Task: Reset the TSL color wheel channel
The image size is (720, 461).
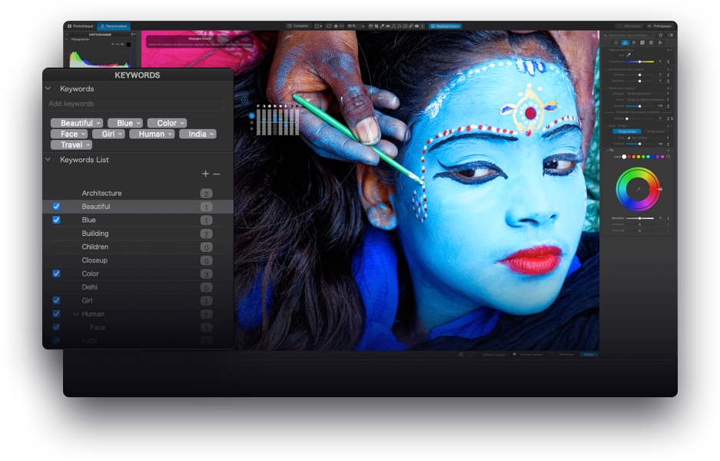Action: tap(669, 157)
